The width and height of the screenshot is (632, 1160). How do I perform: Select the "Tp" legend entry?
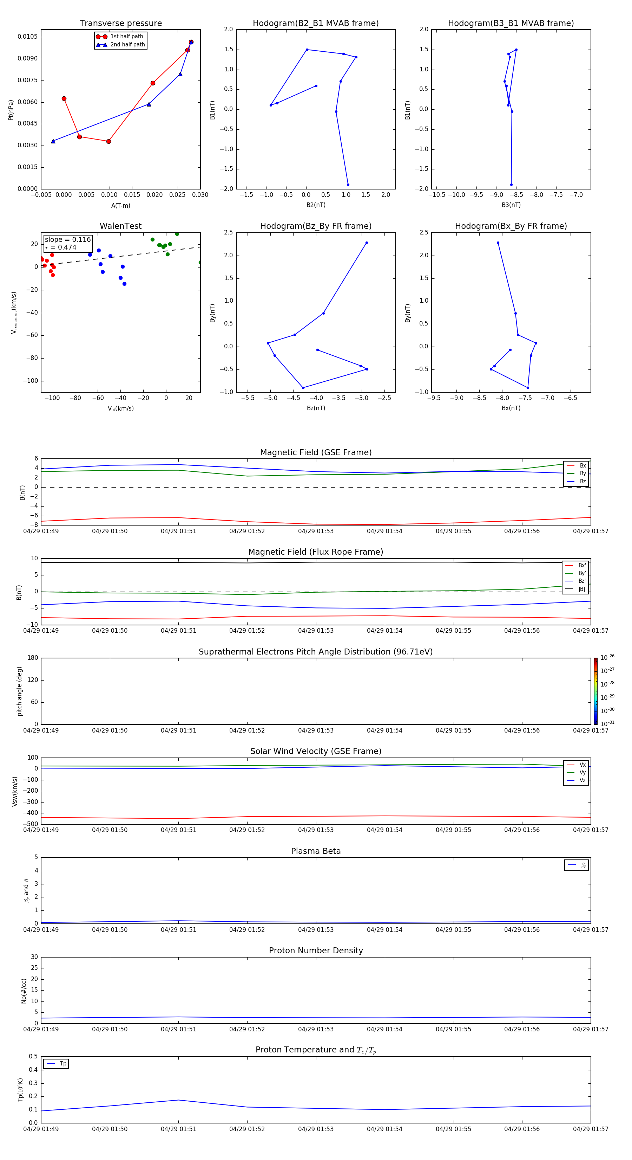pyautogui.click(x=56, y=1064)
